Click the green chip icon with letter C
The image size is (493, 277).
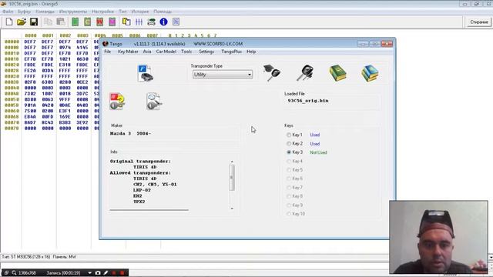(x=87, y=22)
